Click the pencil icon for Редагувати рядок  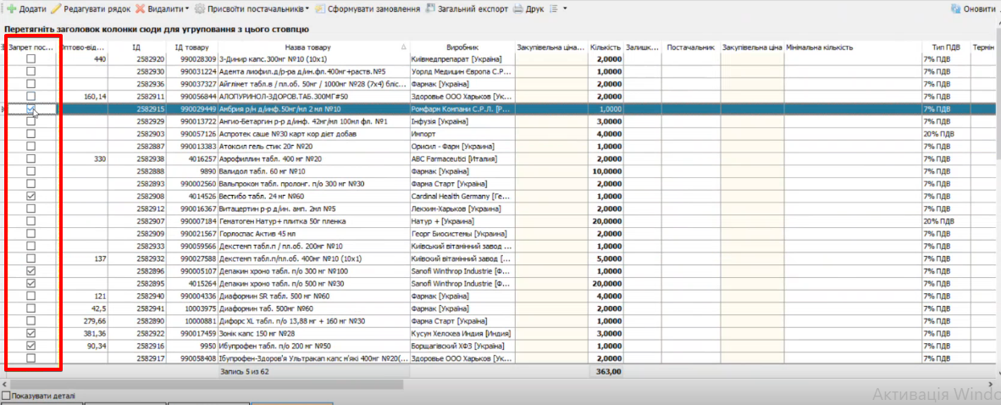coord(57,8)
